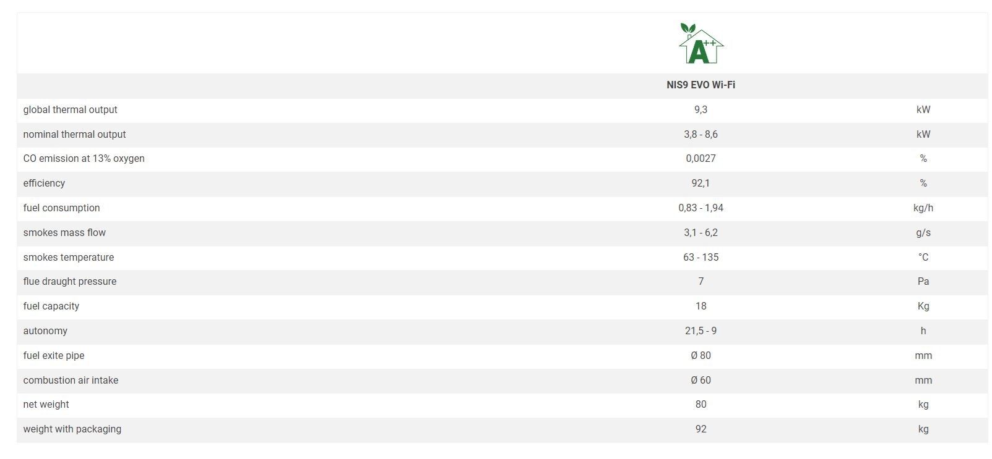The width and height of the screenshot is (992, 459).
Task: Click the nominal thermal output value 3,8 - 8,6
Action: click(701, 135)
